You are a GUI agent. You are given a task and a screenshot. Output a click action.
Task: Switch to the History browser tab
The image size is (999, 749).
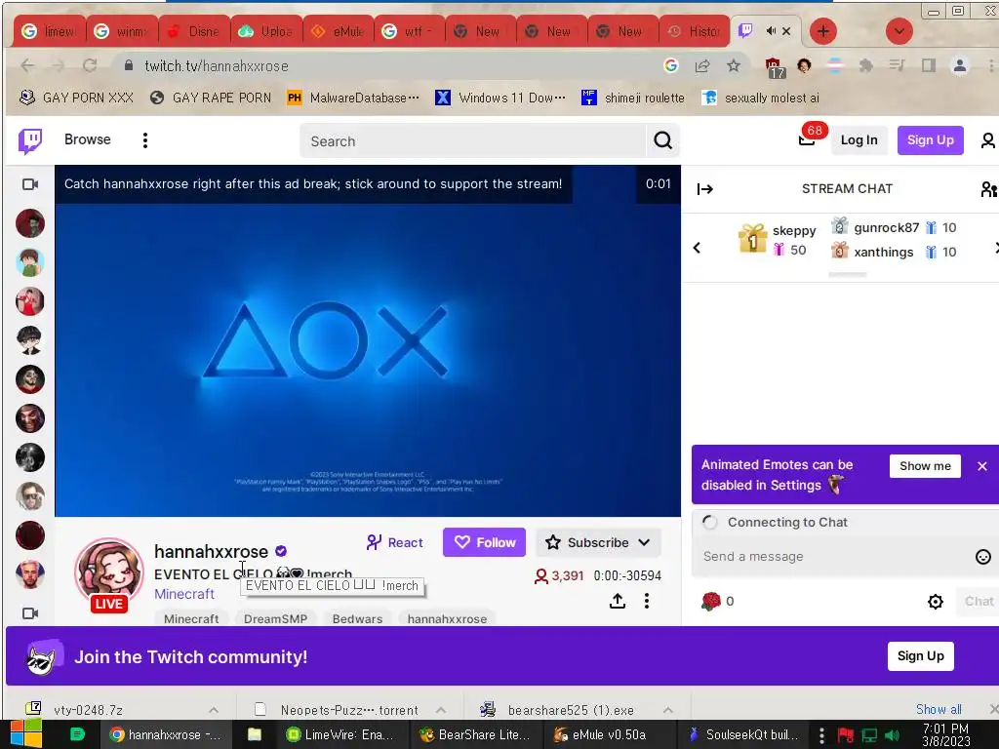[695, 31]
